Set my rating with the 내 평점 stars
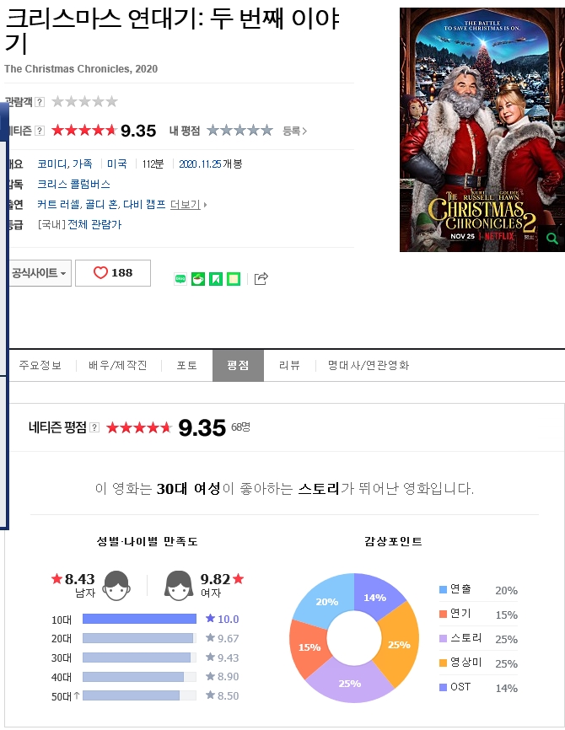This screenshot has width=565, height=730. 239,131
